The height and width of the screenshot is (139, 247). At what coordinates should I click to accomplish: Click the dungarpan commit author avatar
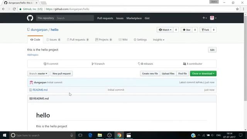31,82
